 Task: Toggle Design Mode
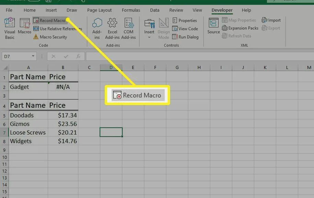point(164,28)
